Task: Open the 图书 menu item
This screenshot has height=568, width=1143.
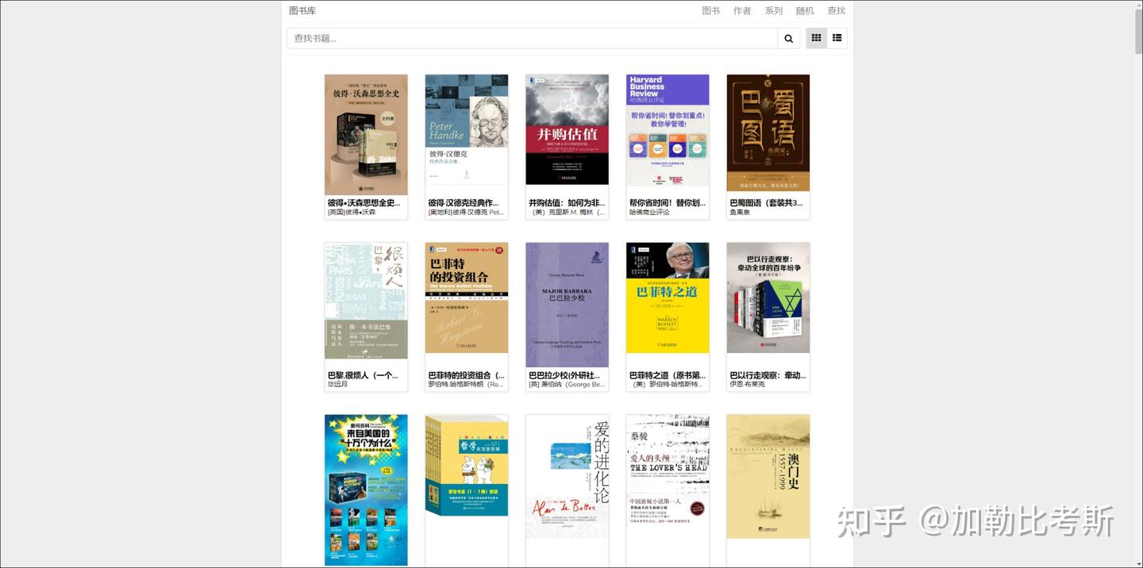Action: [x=710, y=10]
